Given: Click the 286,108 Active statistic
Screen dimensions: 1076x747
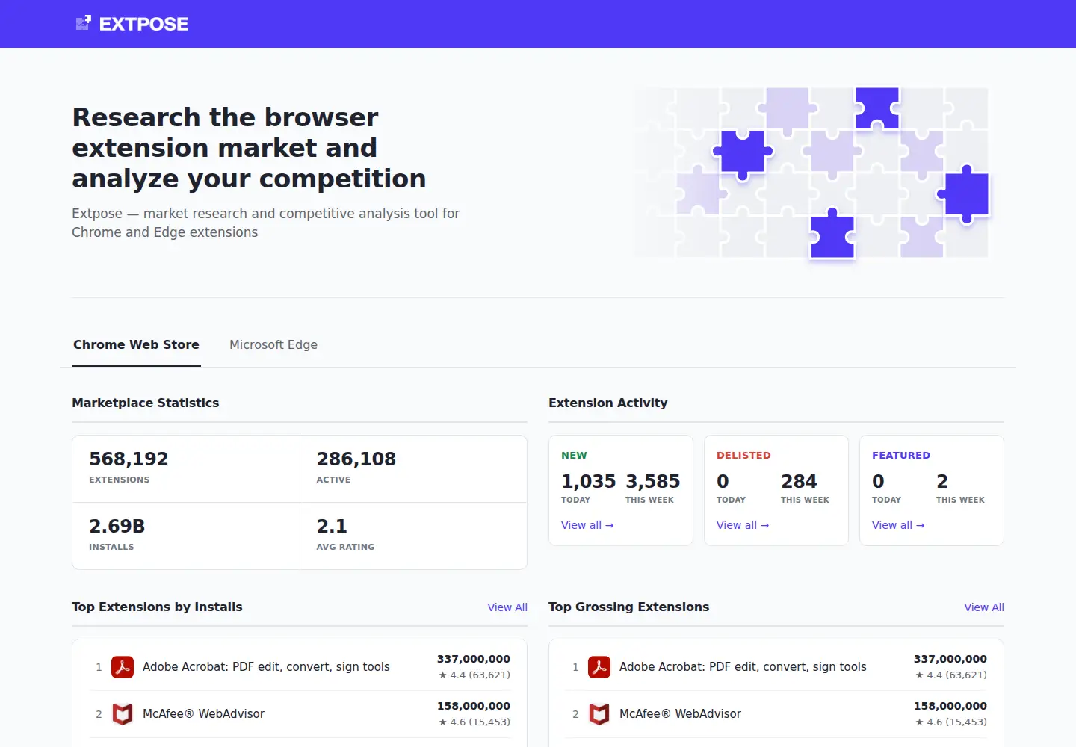Looking at the screenshot, I should coord(413,468).
